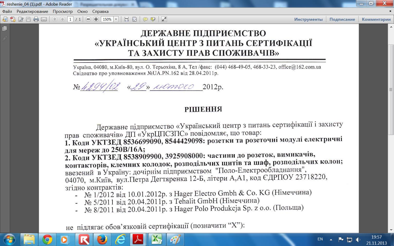The image size is (394, 246).
Task: Open the Просмотр menu
Action: coord(63,11)
